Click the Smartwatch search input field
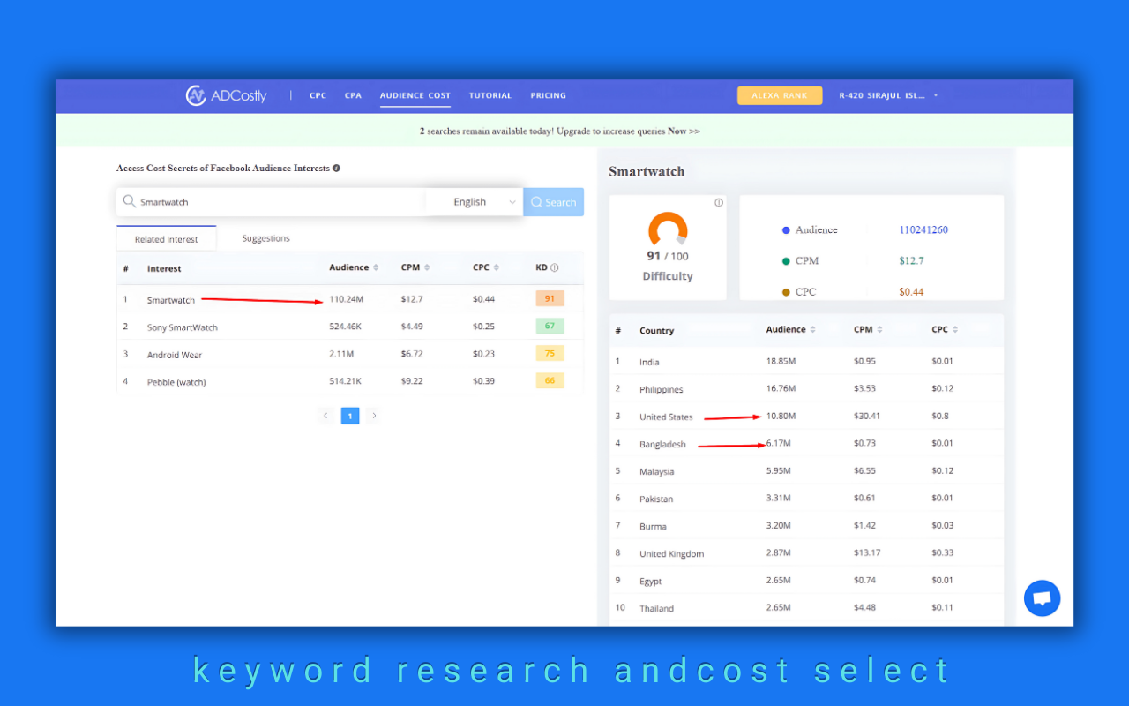The width and height of the screenshot is (1129, 706). pyautogui.click(x=273, y=202)
